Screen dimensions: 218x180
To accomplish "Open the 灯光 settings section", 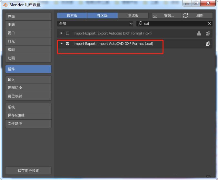I will (28, 42).
